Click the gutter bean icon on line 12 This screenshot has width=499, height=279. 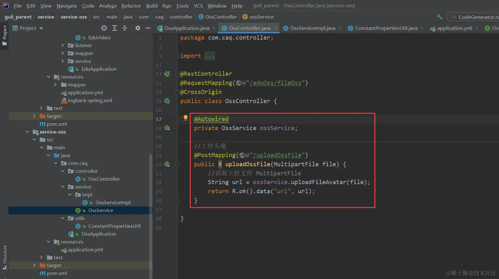pyautogui.click(x=167, y=74)
